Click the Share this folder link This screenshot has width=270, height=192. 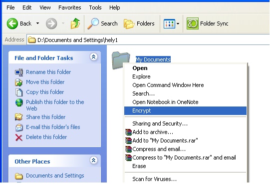point(45,117)
